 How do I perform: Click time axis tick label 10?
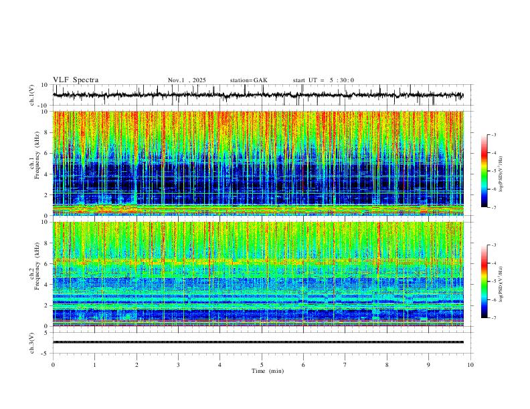click(470, 365)
